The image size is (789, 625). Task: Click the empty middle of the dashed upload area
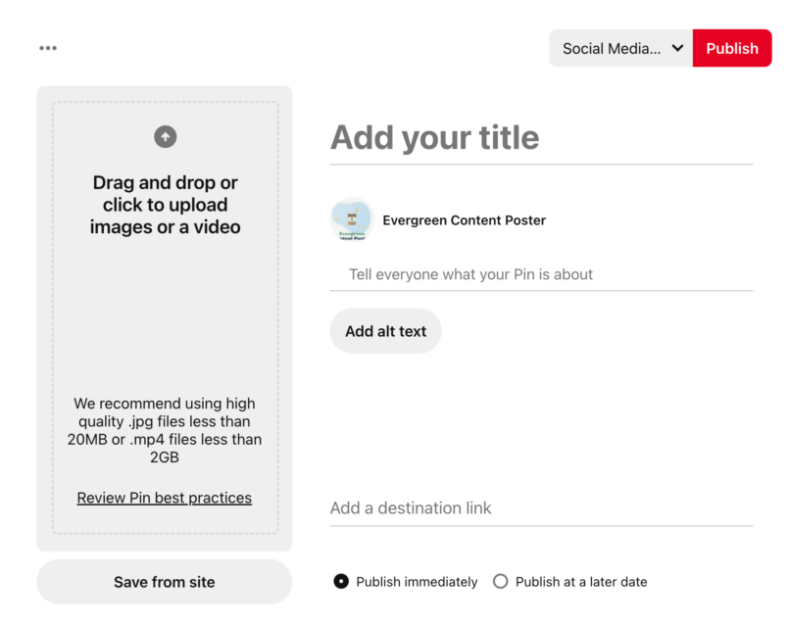tap(165, 313)
